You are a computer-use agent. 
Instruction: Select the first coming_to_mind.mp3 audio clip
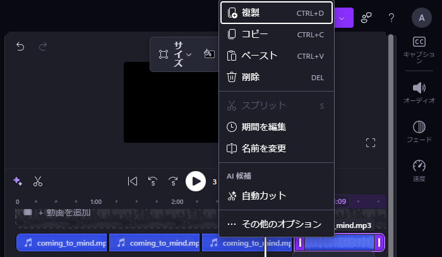(x=61, y=242)
